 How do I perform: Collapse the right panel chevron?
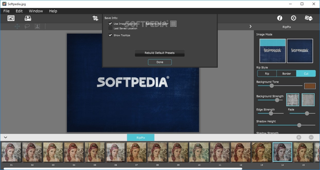pyautogui.click(x=250, y=26)
